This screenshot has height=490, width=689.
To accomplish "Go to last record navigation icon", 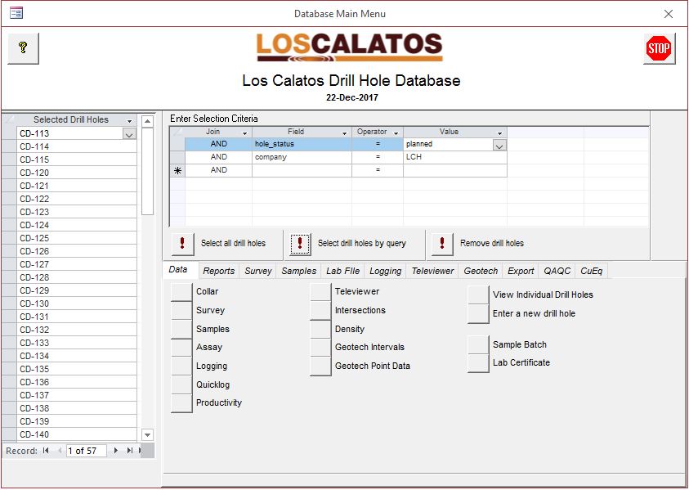I will tap(130, 451).
